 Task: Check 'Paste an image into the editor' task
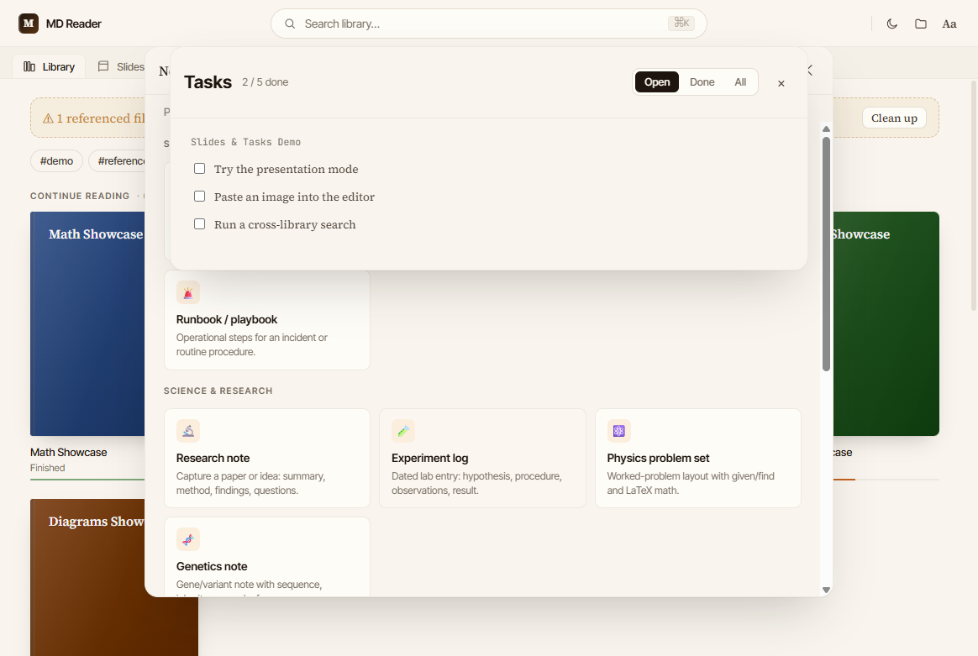[x=200, y=197]
